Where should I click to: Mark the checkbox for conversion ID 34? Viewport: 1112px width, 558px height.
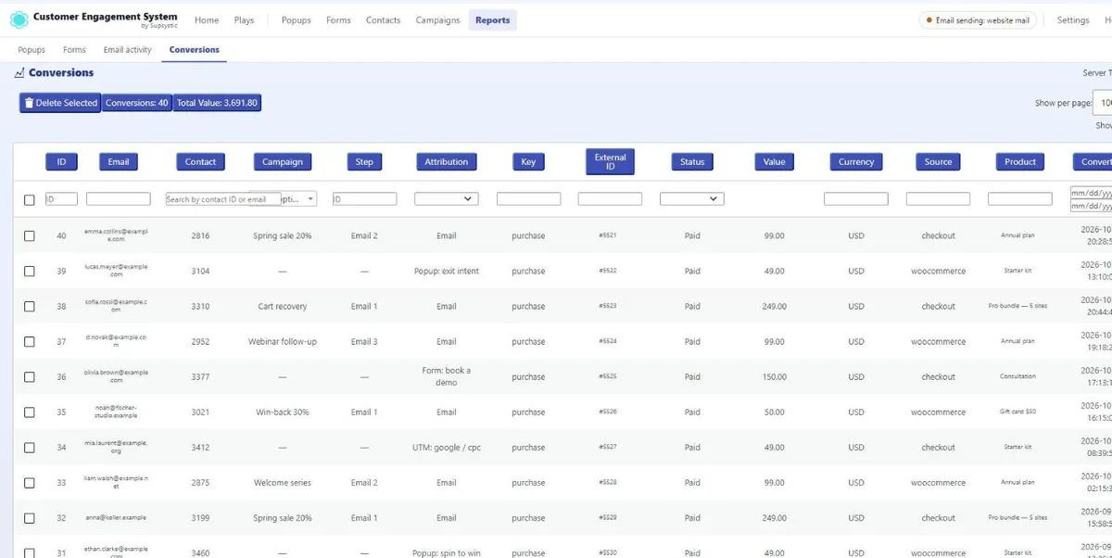click(x=30, y=447)
